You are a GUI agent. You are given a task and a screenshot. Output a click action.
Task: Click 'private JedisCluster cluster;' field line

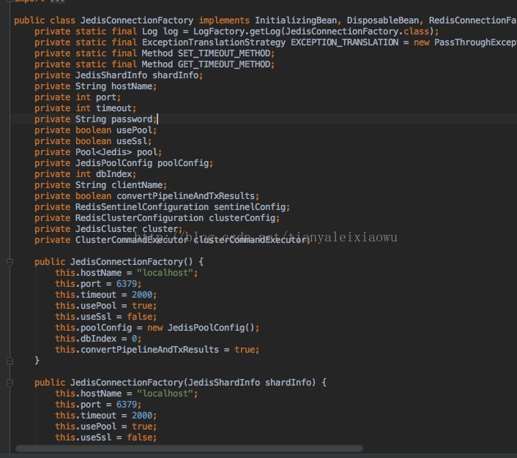point(108,229)
